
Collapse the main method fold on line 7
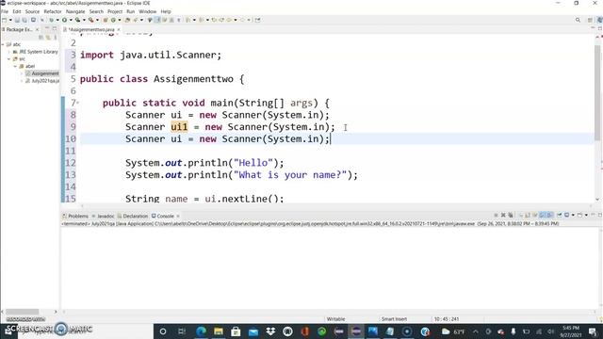[77, 103]
